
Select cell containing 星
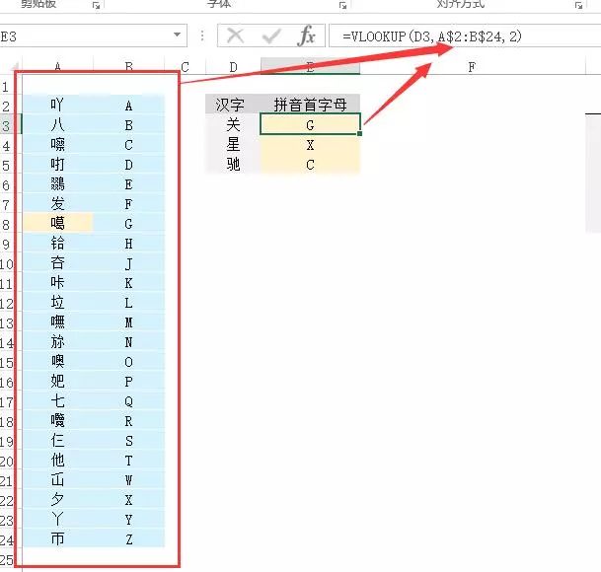coord(233,144)
